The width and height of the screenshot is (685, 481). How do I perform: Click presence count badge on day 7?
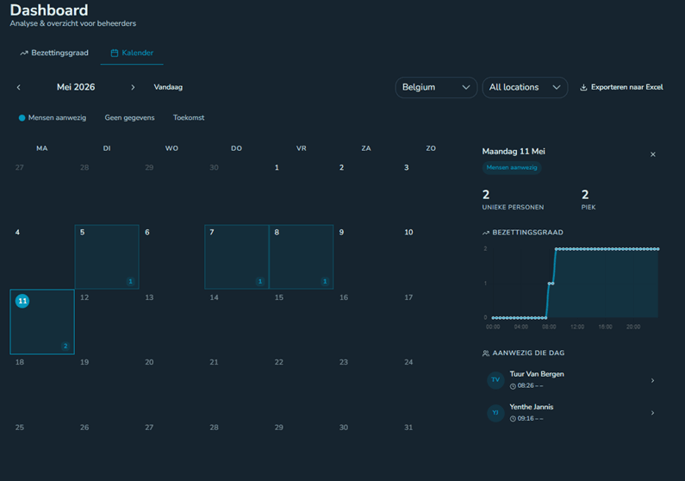260,281
